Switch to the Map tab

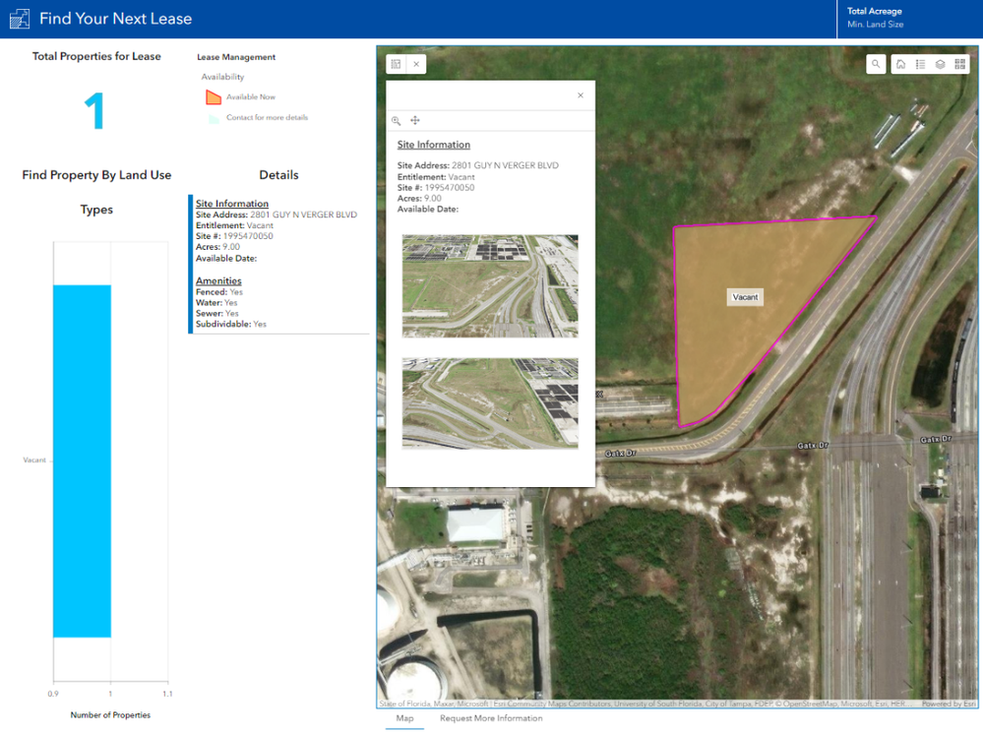pos(405,718)
